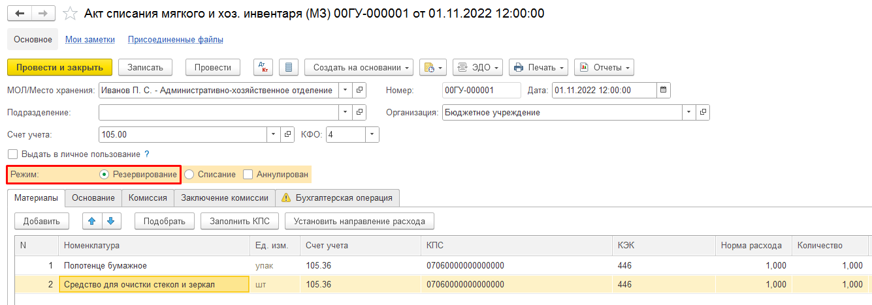
Task: Open the date calendar picker icon
Action: point(664,90)
